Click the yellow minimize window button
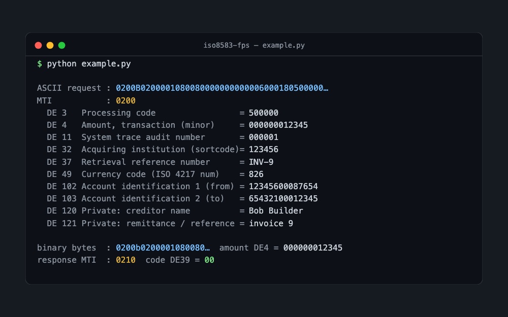The height and width of the screenshot is (317, 508). (50, 45)
